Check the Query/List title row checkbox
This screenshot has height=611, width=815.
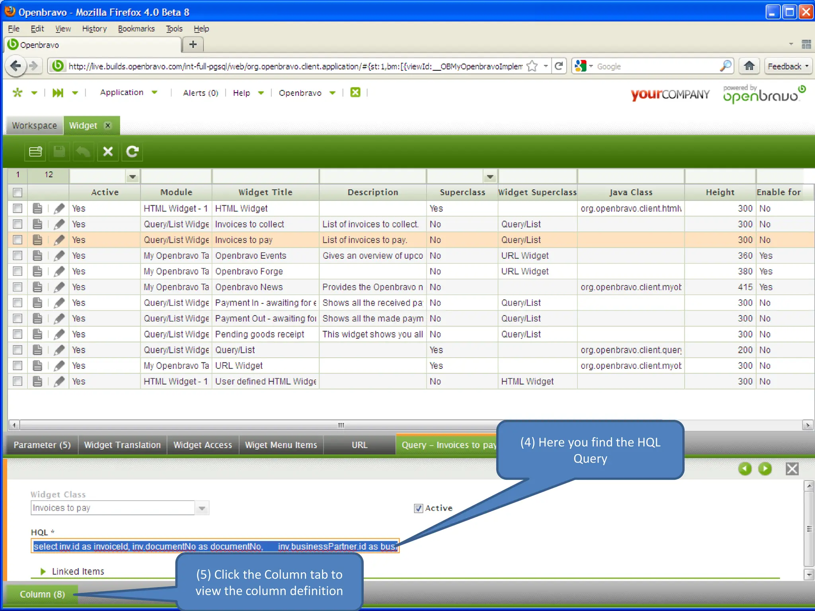[x=18, y=350]
